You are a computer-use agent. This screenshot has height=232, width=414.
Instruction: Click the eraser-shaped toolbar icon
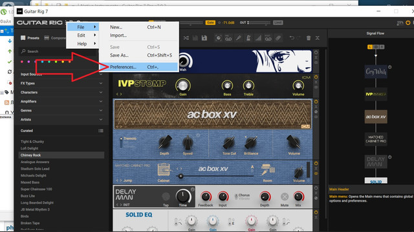(278, 38)
